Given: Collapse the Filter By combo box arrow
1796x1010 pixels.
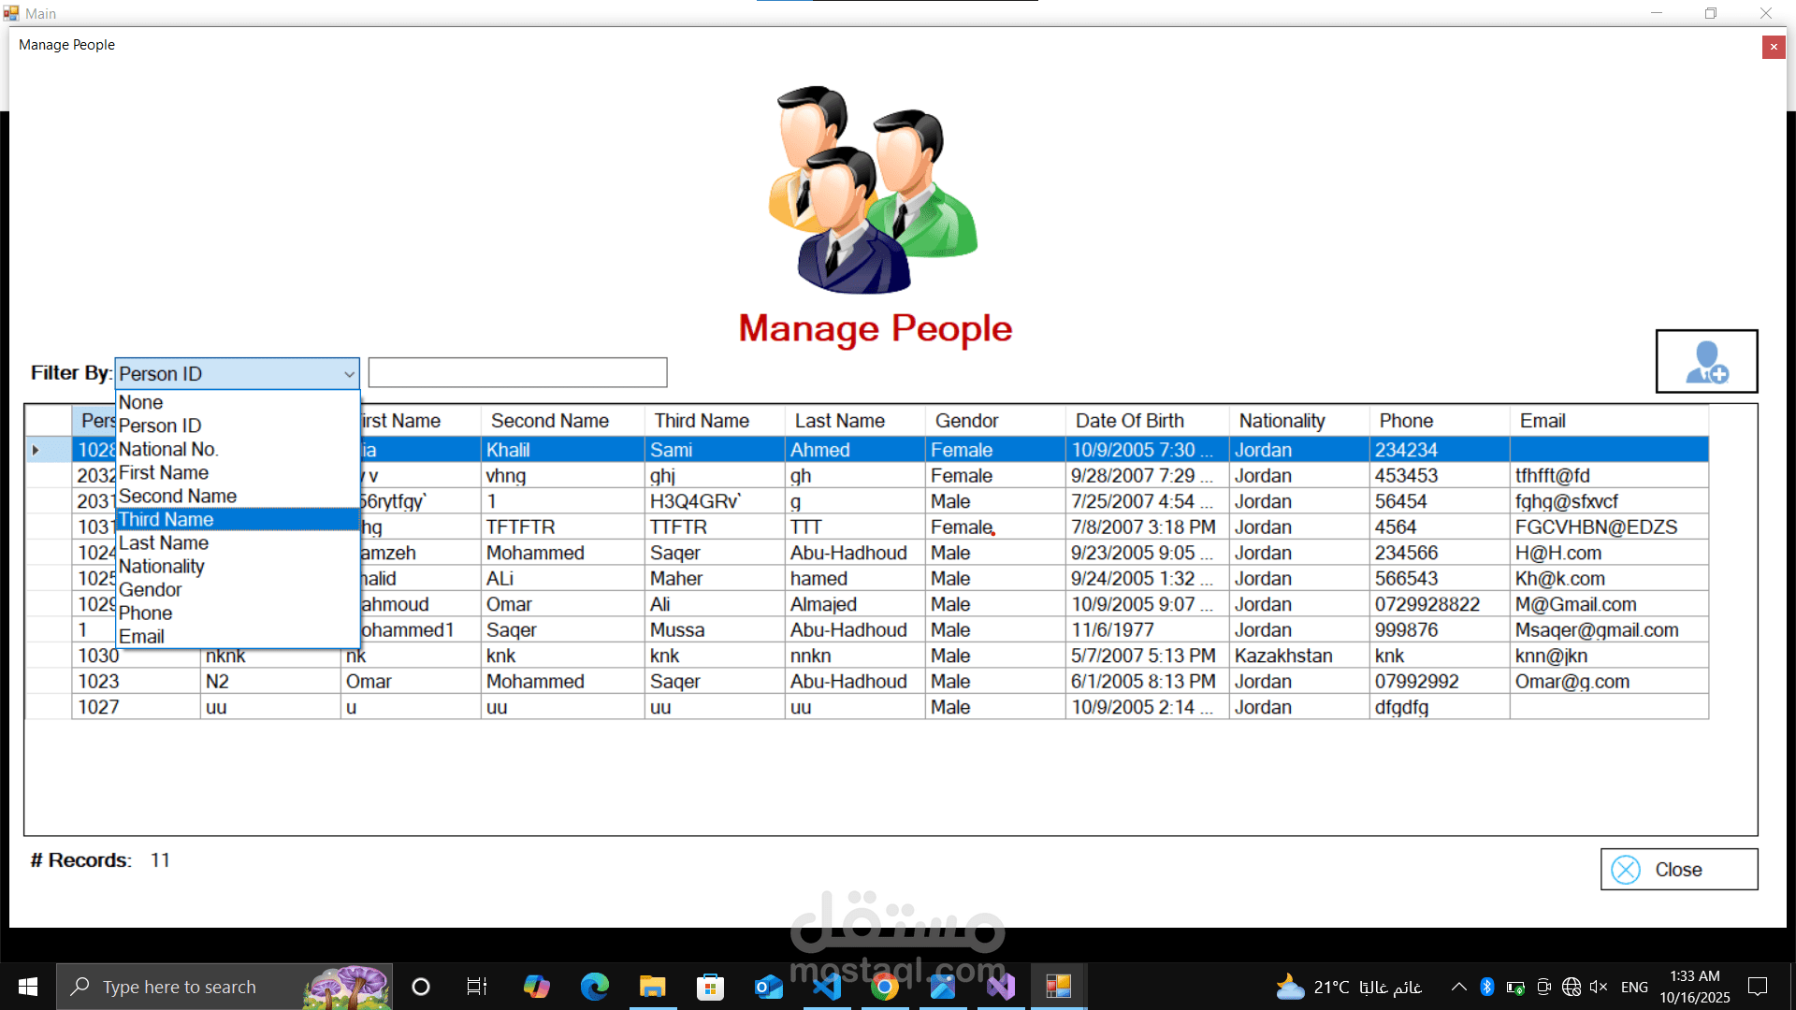Looking at the screenshot, I should point(349,374).
